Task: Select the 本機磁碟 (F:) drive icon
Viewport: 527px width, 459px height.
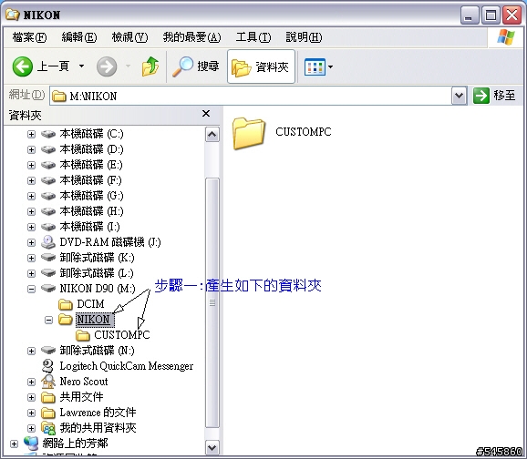Action: (48, 180)
